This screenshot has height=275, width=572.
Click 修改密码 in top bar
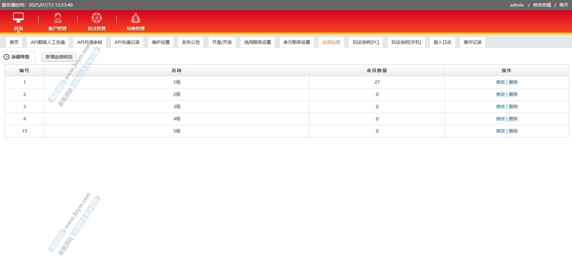point(542,5)
